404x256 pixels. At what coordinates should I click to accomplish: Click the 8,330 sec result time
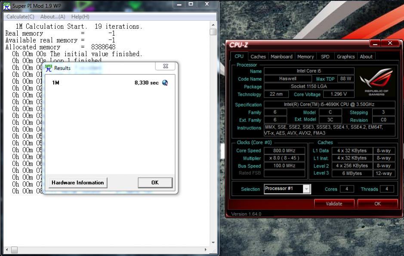[x=146, y=82]
